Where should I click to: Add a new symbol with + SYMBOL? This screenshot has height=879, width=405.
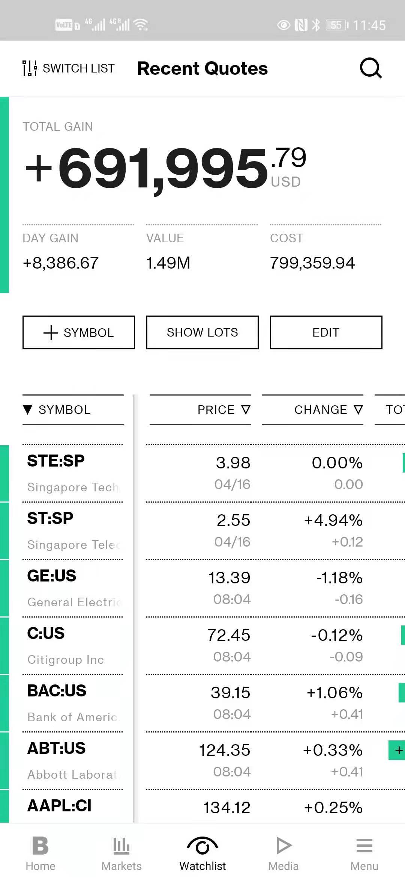(x=79, y=332)
